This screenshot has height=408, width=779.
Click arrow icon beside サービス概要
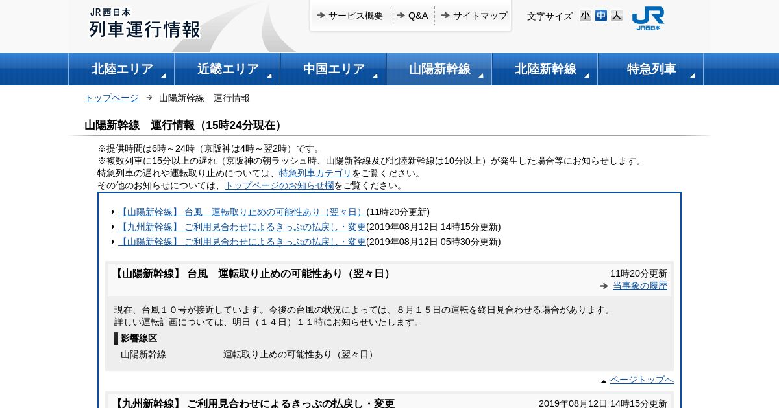[321, 15]
